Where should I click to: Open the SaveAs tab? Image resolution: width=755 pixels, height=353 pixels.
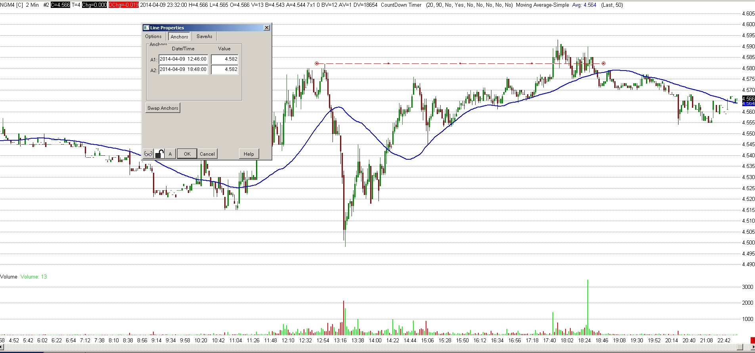(x=205, y=36)
